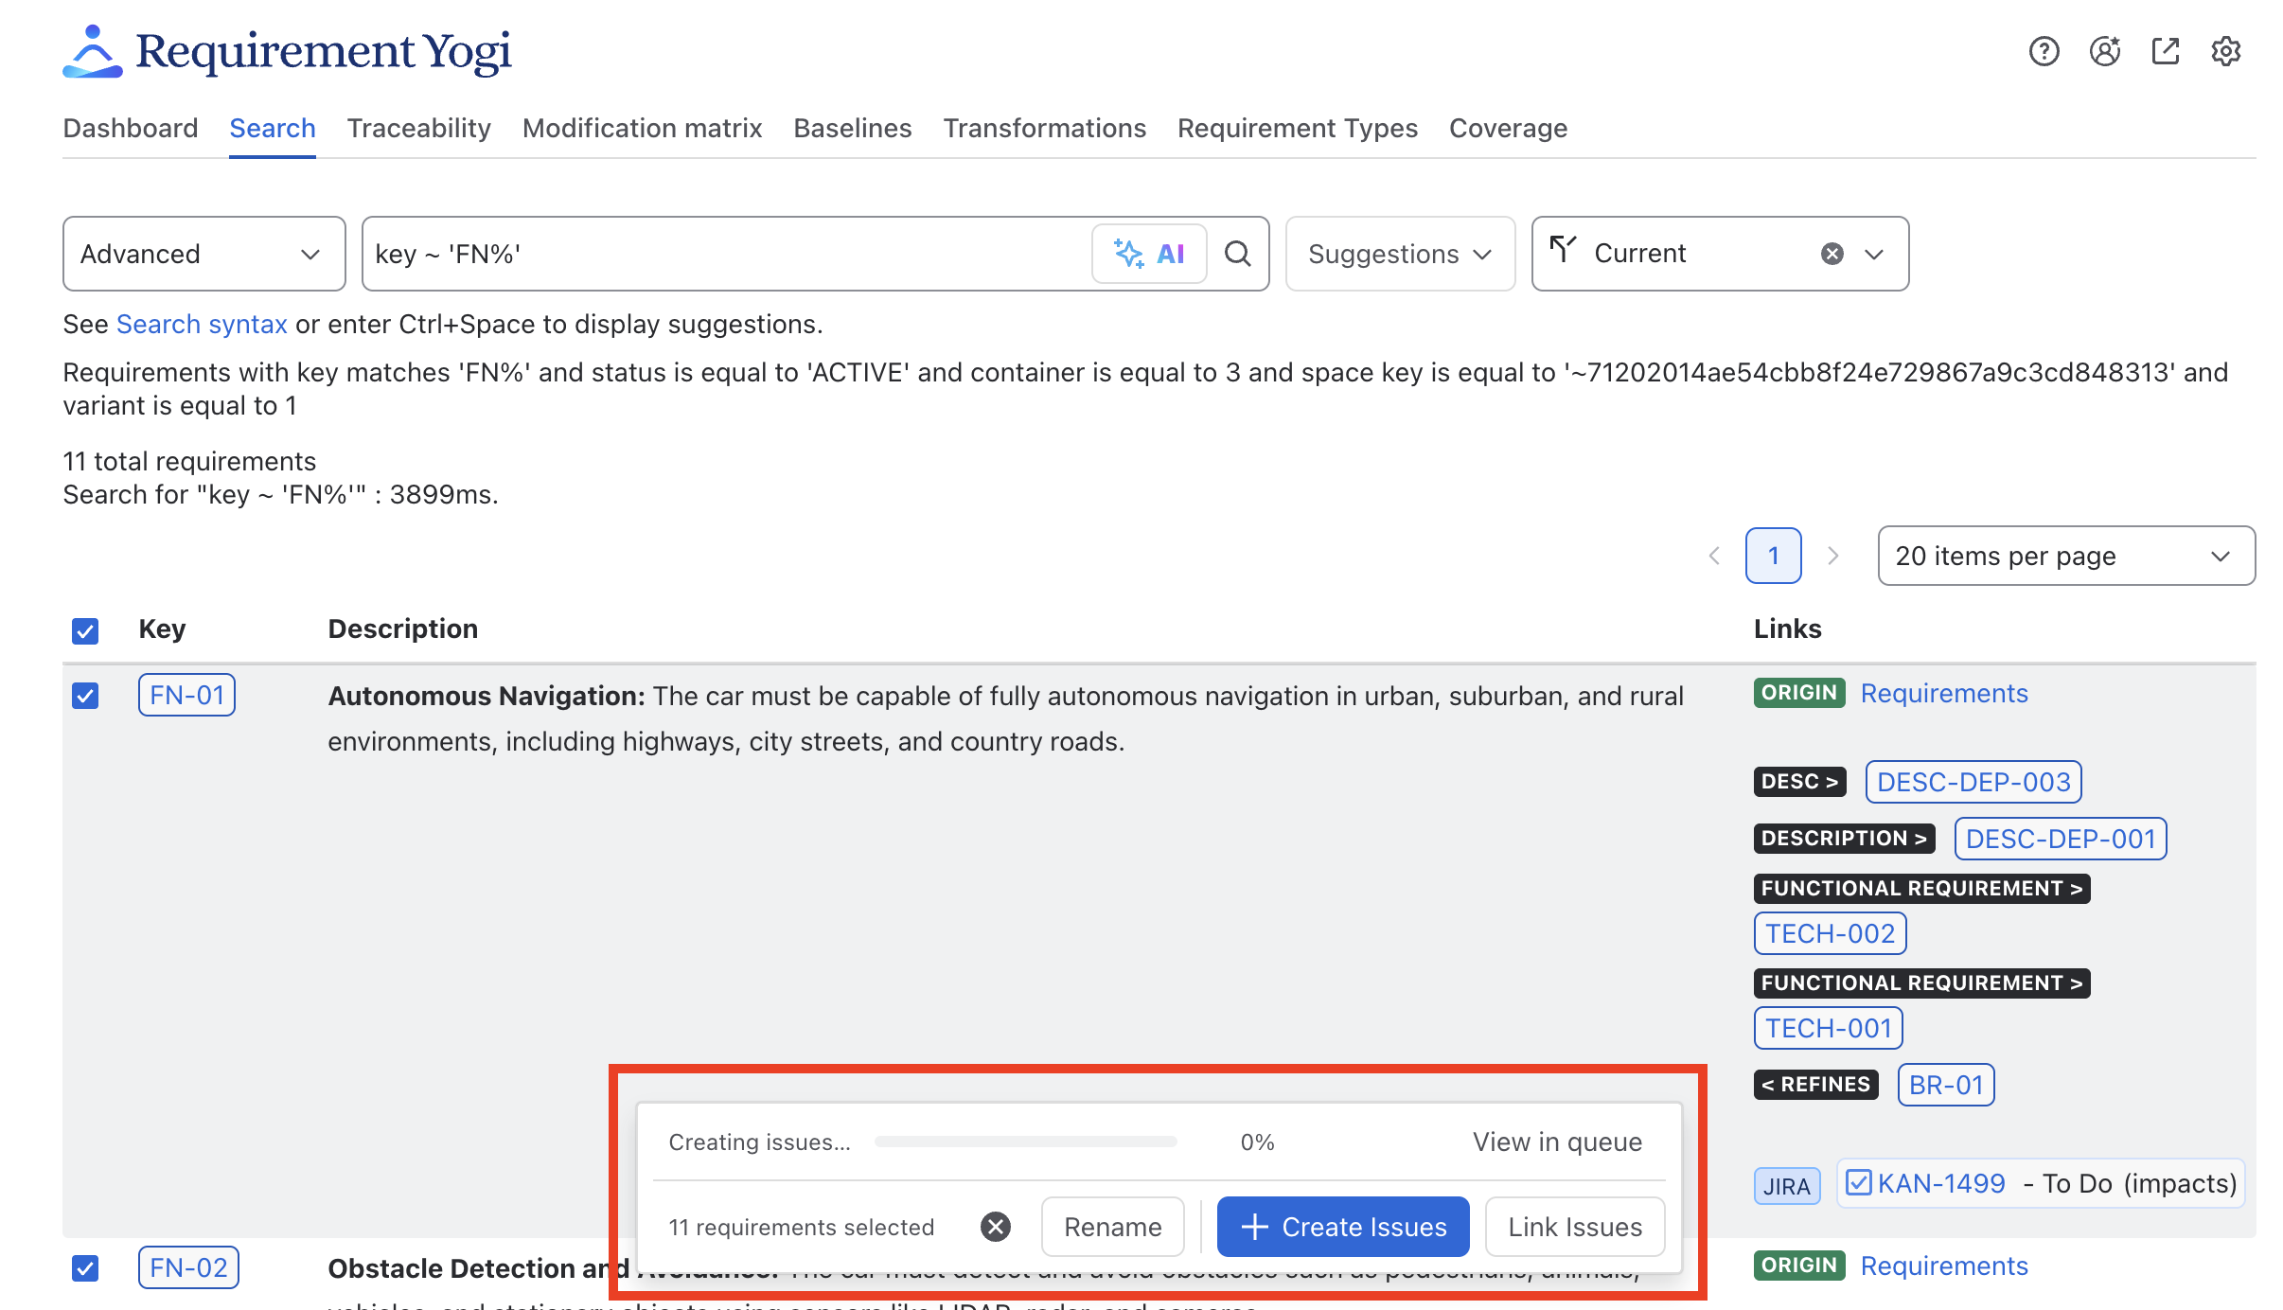
Task: Clear the 11 requirements selection
Action: (995, 1227)
